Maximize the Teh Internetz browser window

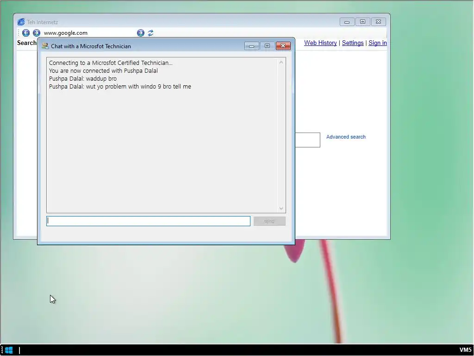363,22
